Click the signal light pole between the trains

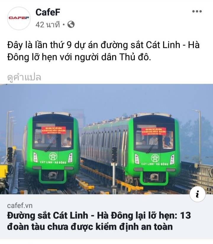114,170
